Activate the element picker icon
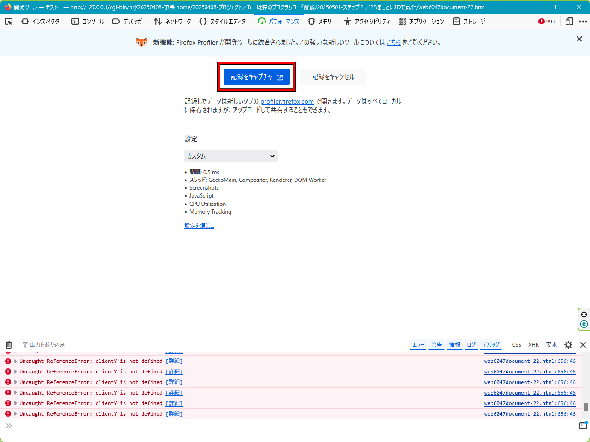The width and height of the screenshot is (590, 442). 9,22
